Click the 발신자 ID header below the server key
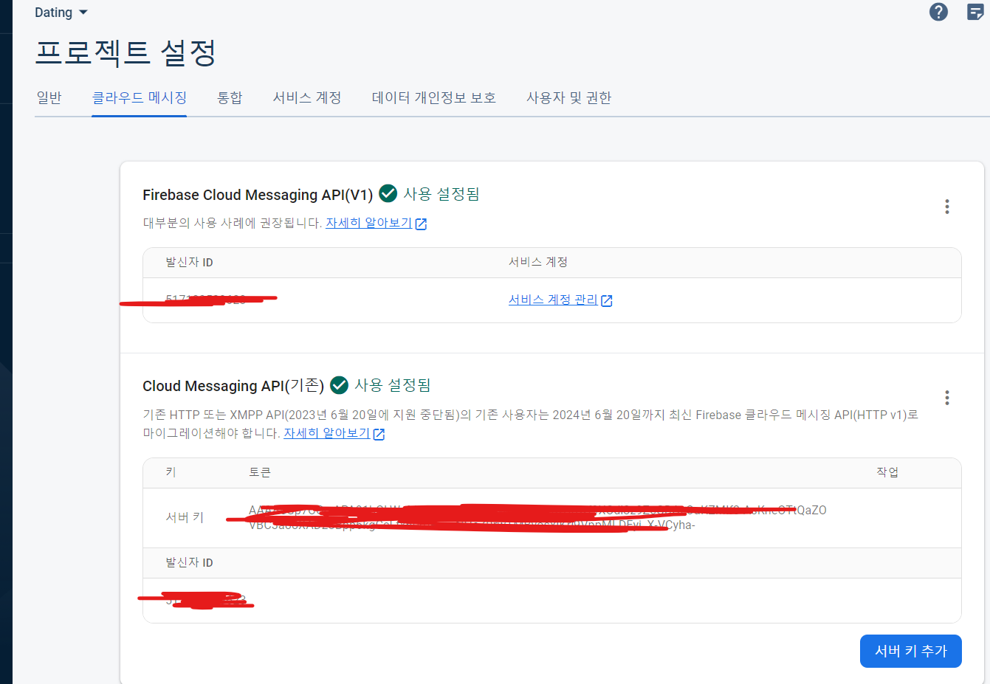This screenshot has height=684, width=990. click(x=190, y=562)
